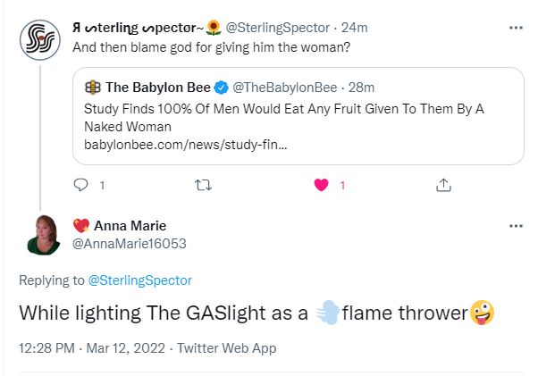
Task: Open the @SterlingSpector handle in the tweet header
Action: click(x=277, y=27)
